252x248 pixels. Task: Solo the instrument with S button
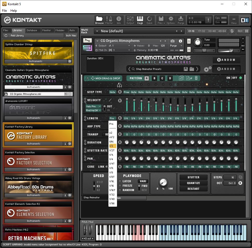189,41
